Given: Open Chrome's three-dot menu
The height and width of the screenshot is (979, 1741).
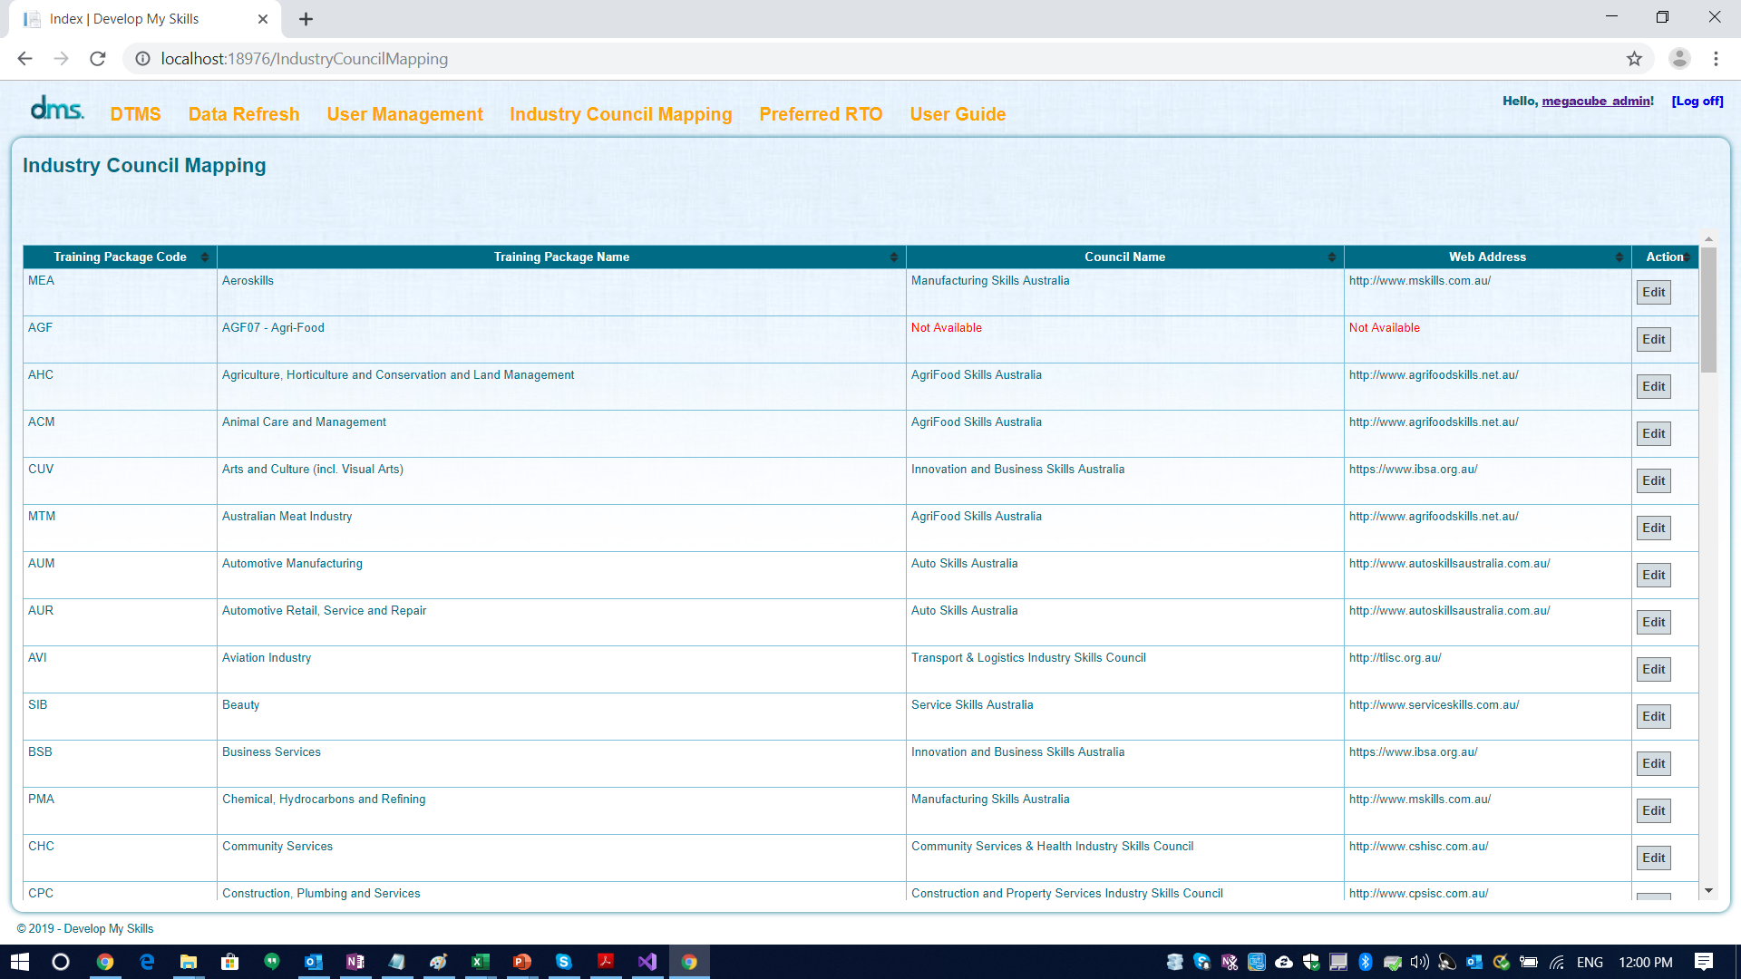Looking at the screenshot, I should point(1716,59).
